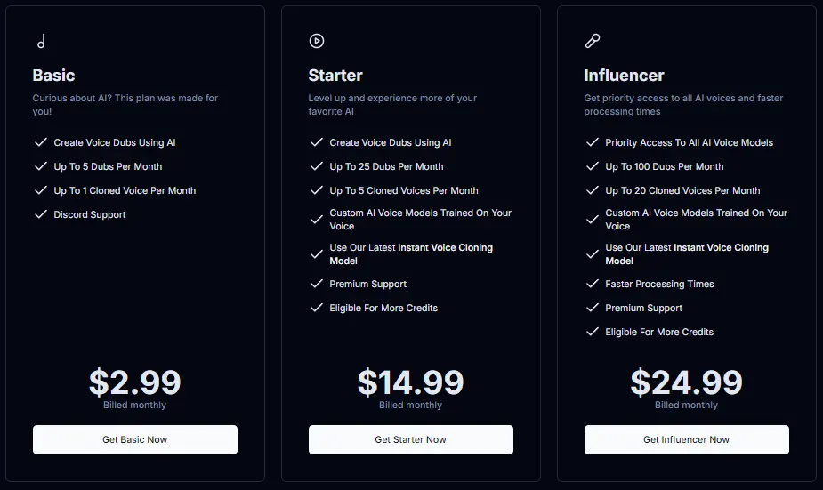
Task: Select the Basic plan heading
Action: coord(54,76)
